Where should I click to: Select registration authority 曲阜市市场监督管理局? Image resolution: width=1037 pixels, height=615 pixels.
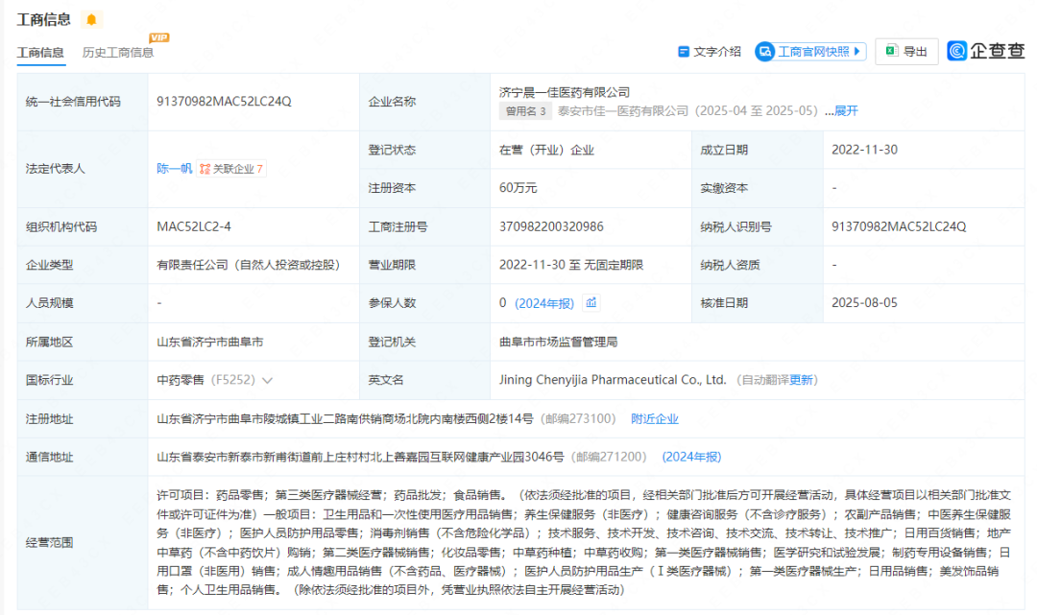click(558, 343)
